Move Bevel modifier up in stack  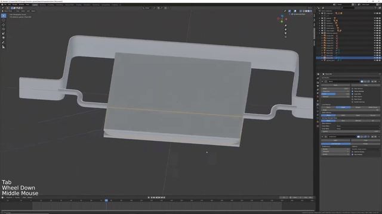coord(372,81)
